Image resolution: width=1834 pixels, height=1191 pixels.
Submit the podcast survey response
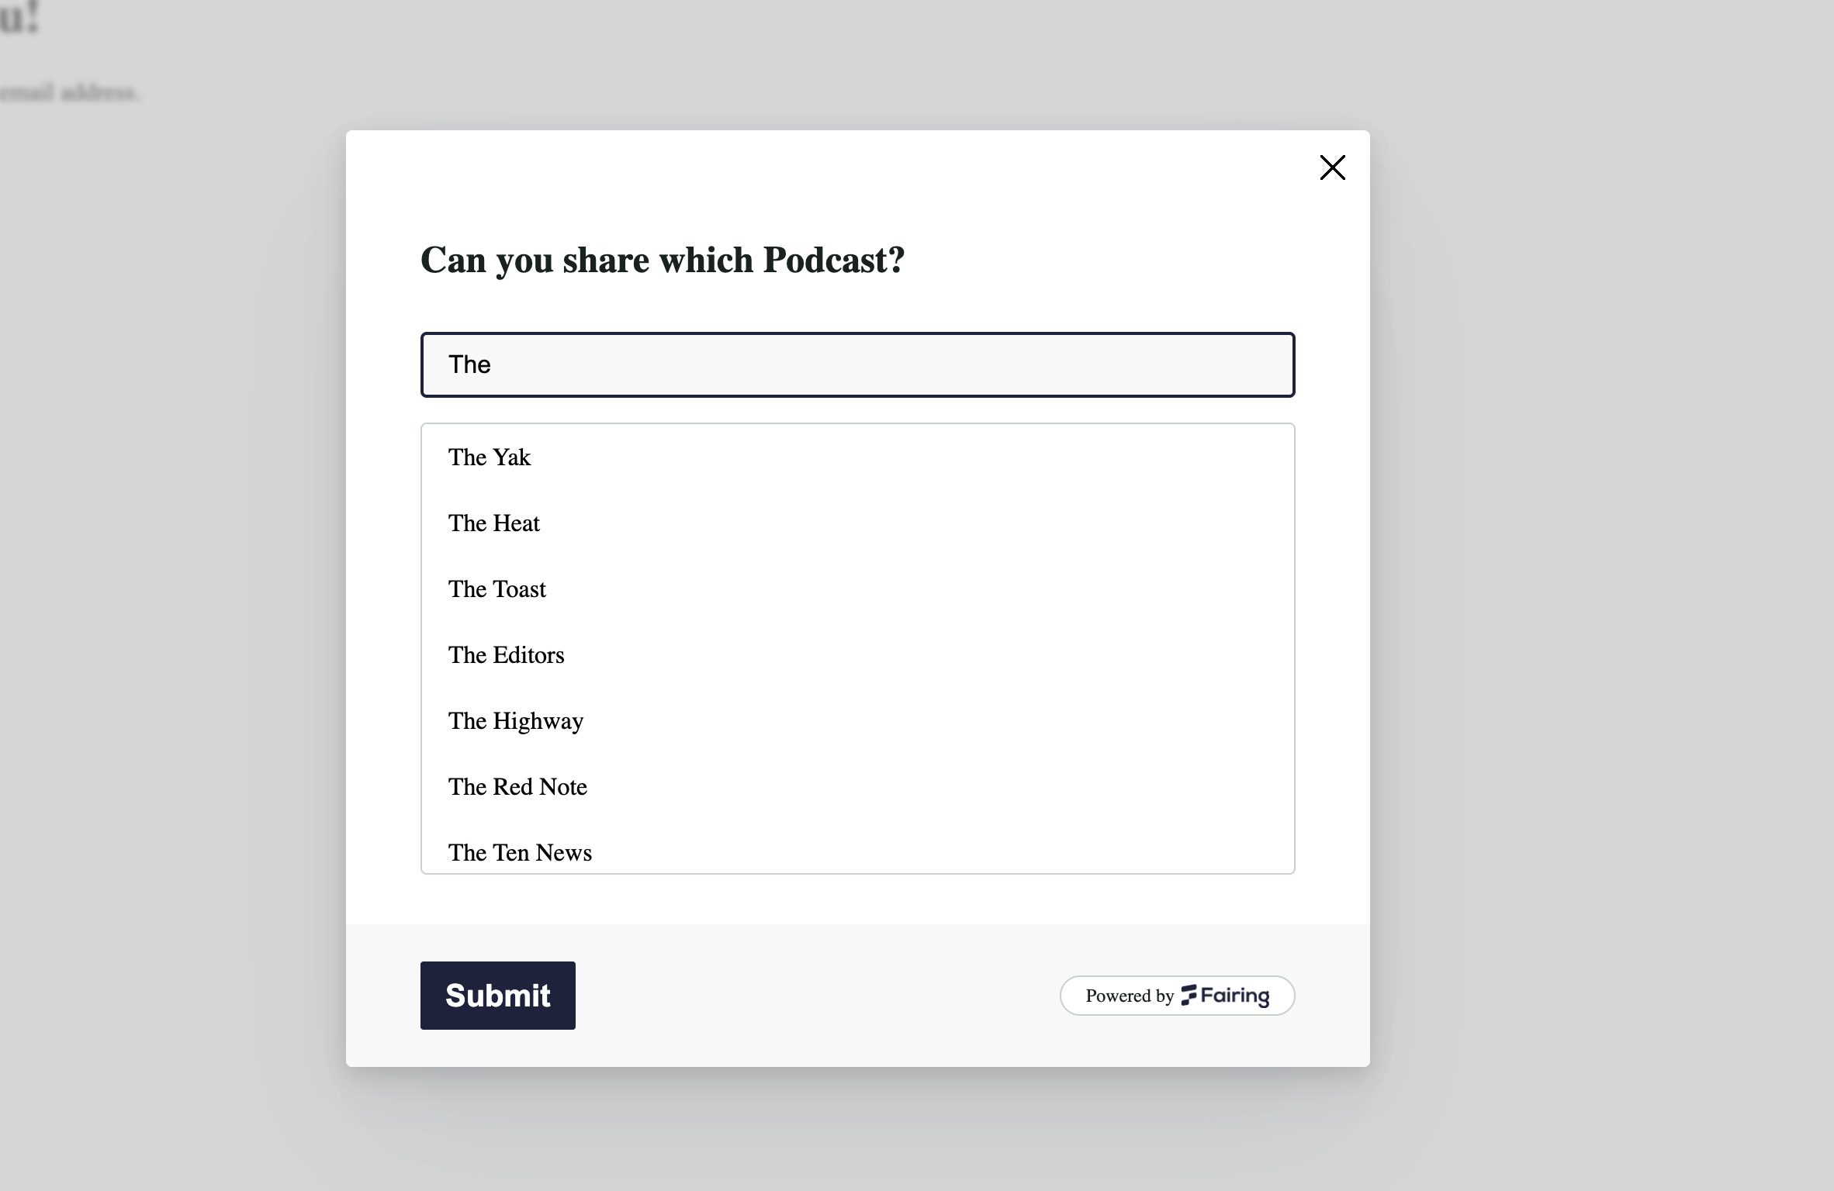[497, 996]
